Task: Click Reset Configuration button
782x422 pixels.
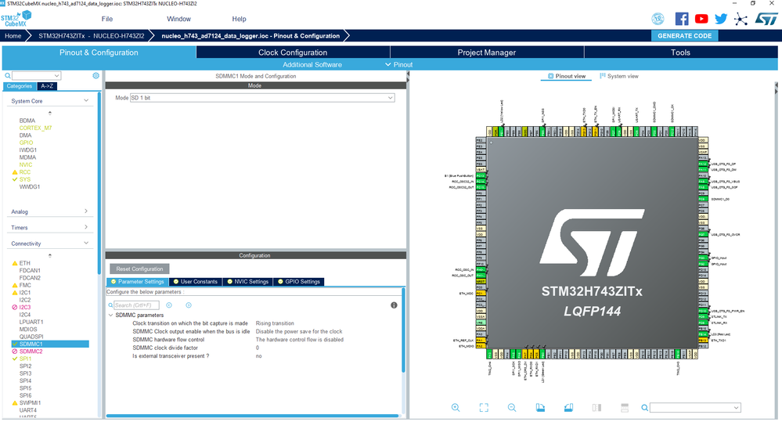Action: coord(139,269)
